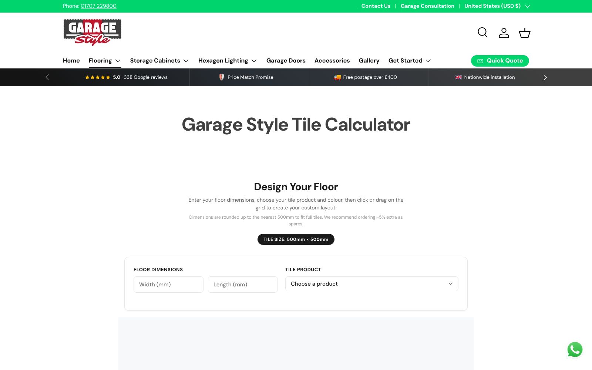Open the Accessories menu item

click(332, 61)
